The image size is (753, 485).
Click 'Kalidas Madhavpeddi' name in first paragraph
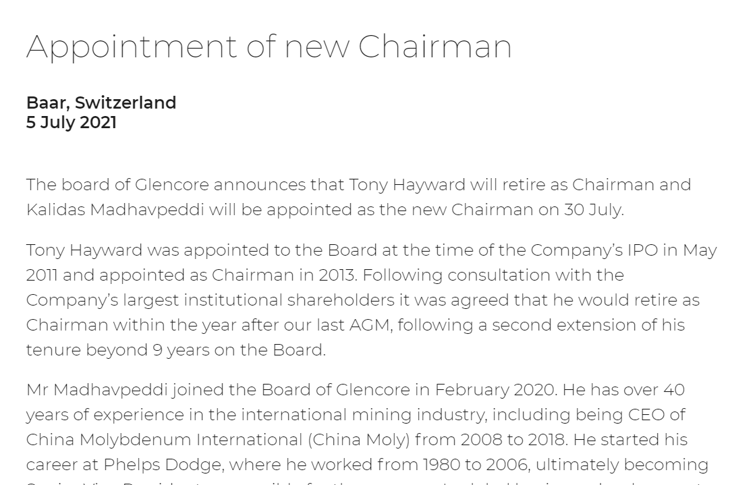tap(115, 210)
